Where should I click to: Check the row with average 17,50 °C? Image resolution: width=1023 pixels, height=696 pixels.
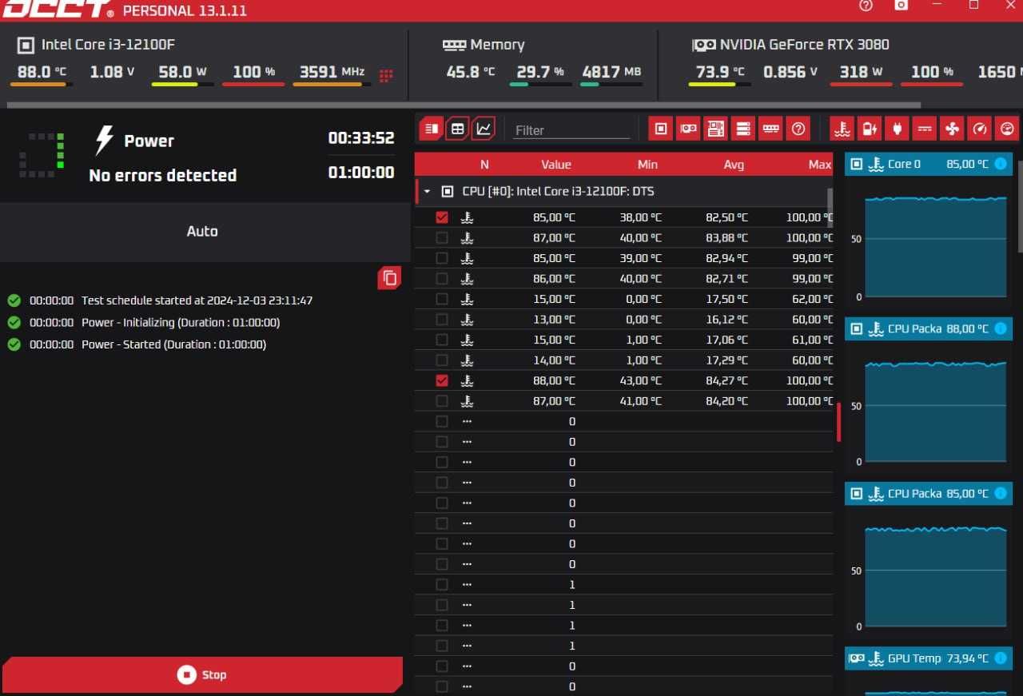(x=442, y=299)
